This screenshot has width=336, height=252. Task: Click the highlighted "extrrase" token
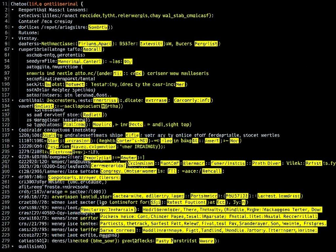[156, 100]
